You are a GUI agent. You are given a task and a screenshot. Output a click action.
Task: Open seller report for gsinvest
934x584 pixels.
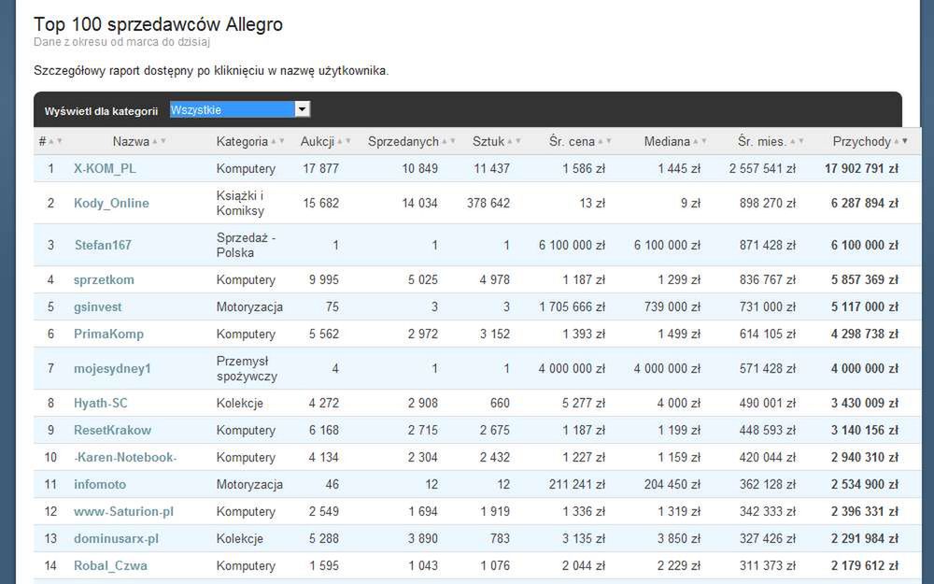pos(98,306)
